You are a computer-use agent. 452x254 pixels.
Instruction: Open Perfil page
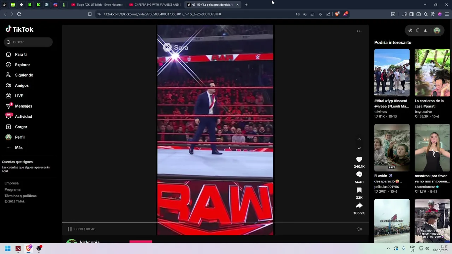click(15, 137)
